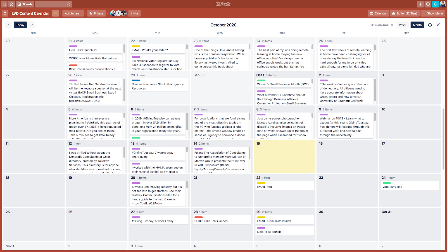
Task: Open #GivingTuesday: 7 weeks away card
Action: pyautogui.click(x=157, y=153)
